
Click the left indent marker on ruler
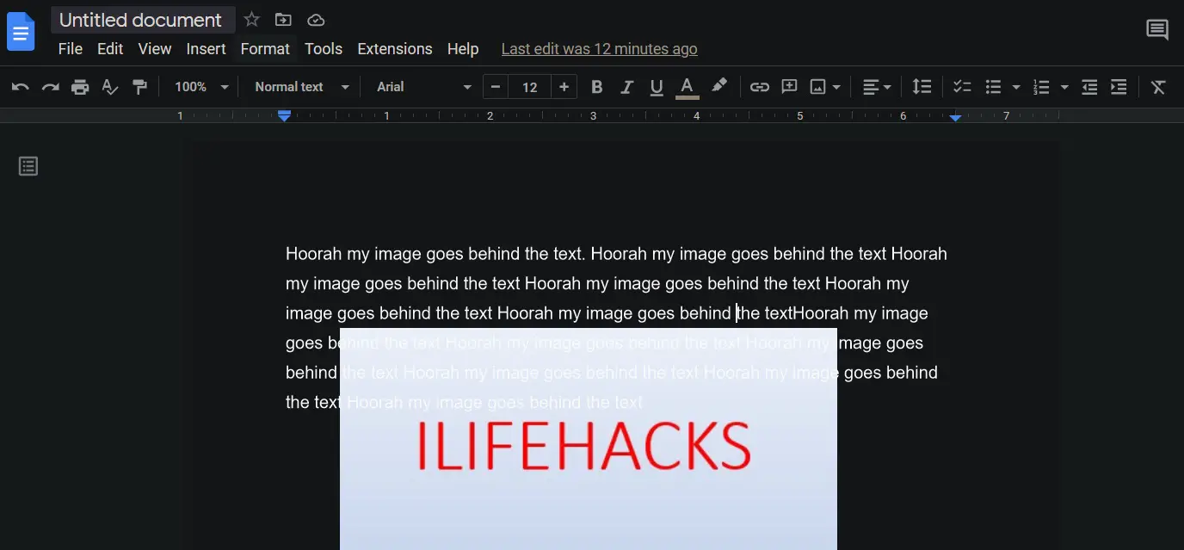coord(285,116)
